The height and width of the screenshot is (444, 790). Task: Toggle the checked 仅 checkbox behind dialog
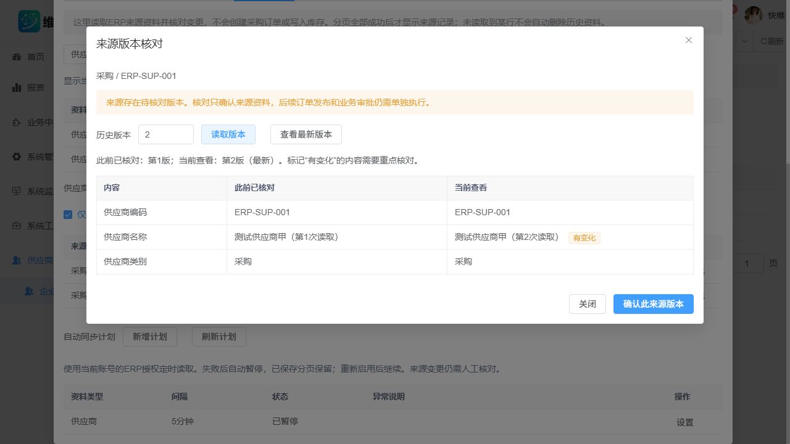68,215
